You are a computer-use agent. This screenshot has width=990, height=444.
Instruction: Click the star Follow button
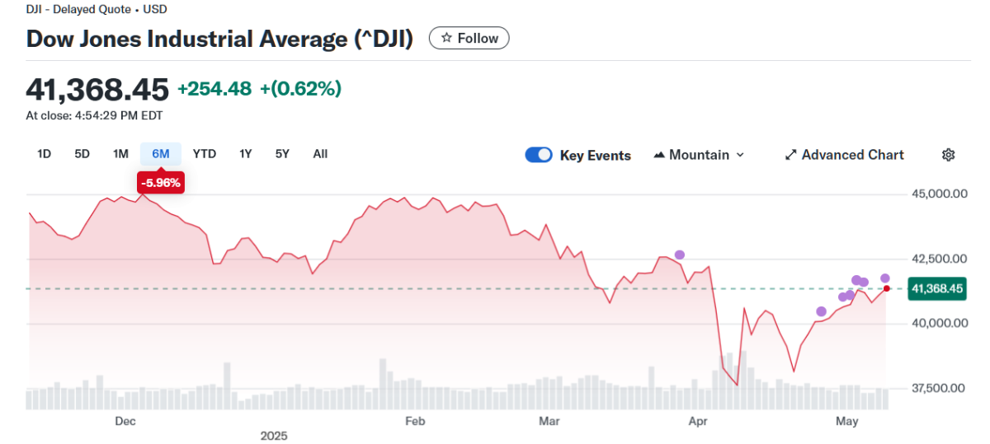pos(469,38)
